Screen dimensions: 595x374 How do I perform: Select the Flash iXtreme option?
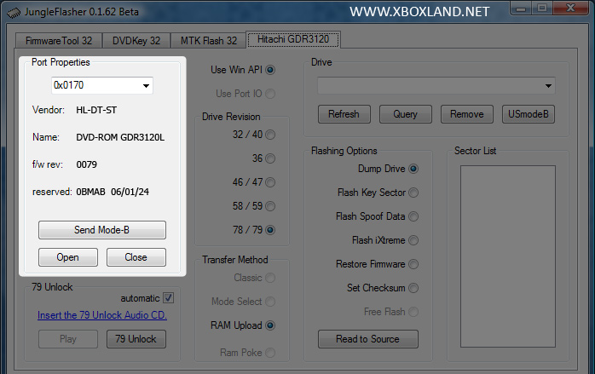[413, 240]
